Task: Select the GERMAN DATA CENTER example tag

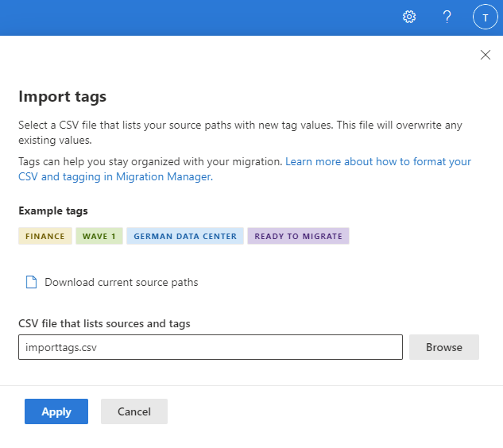Action: 185,236
